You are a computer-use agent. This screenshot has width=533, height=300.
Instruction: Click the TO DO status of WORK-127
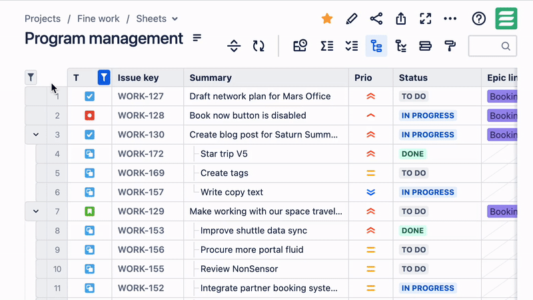click(414, 96)
